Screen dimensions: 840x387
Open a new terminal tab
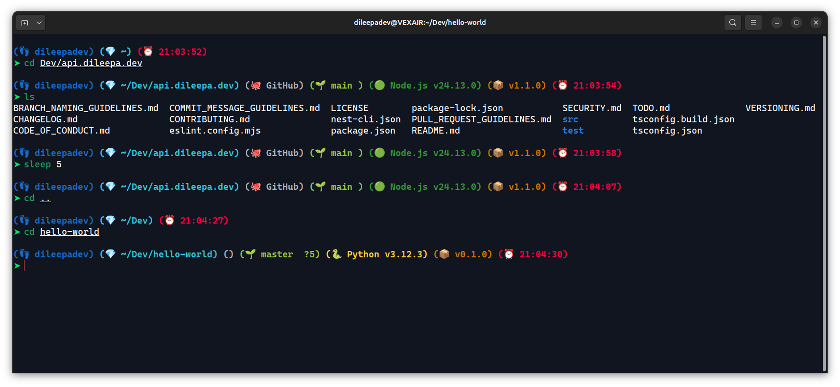click(x=25, y=23)
